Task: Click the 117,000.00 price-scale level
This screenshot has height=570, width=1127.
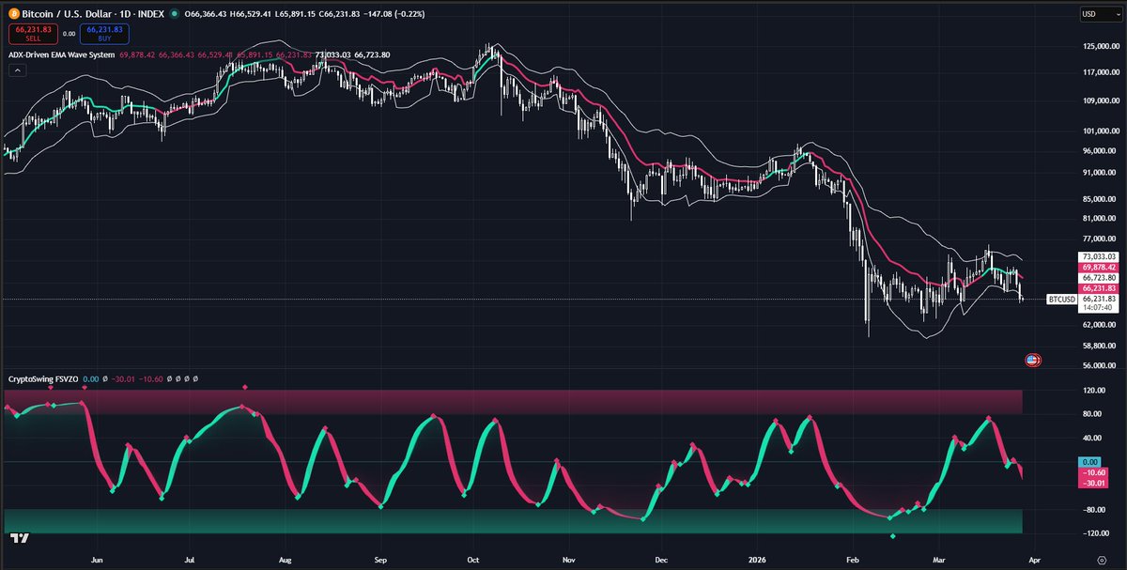Action: point(1101,72)
